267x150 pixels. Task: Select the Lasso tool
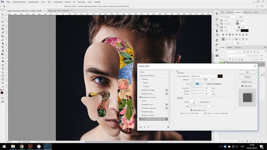coord(3,22)
